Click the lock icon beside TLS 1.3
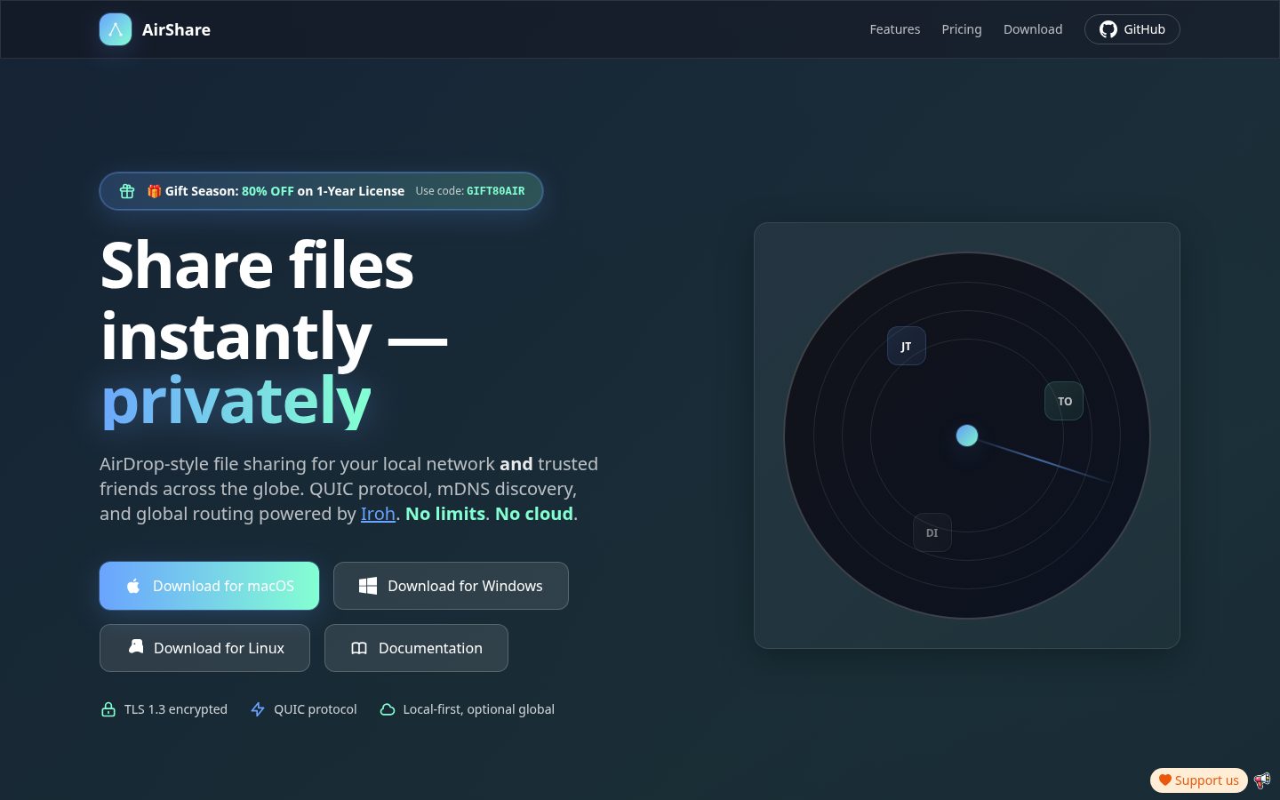This screenshot has height=800, width=1280. (x=108, y=709)
